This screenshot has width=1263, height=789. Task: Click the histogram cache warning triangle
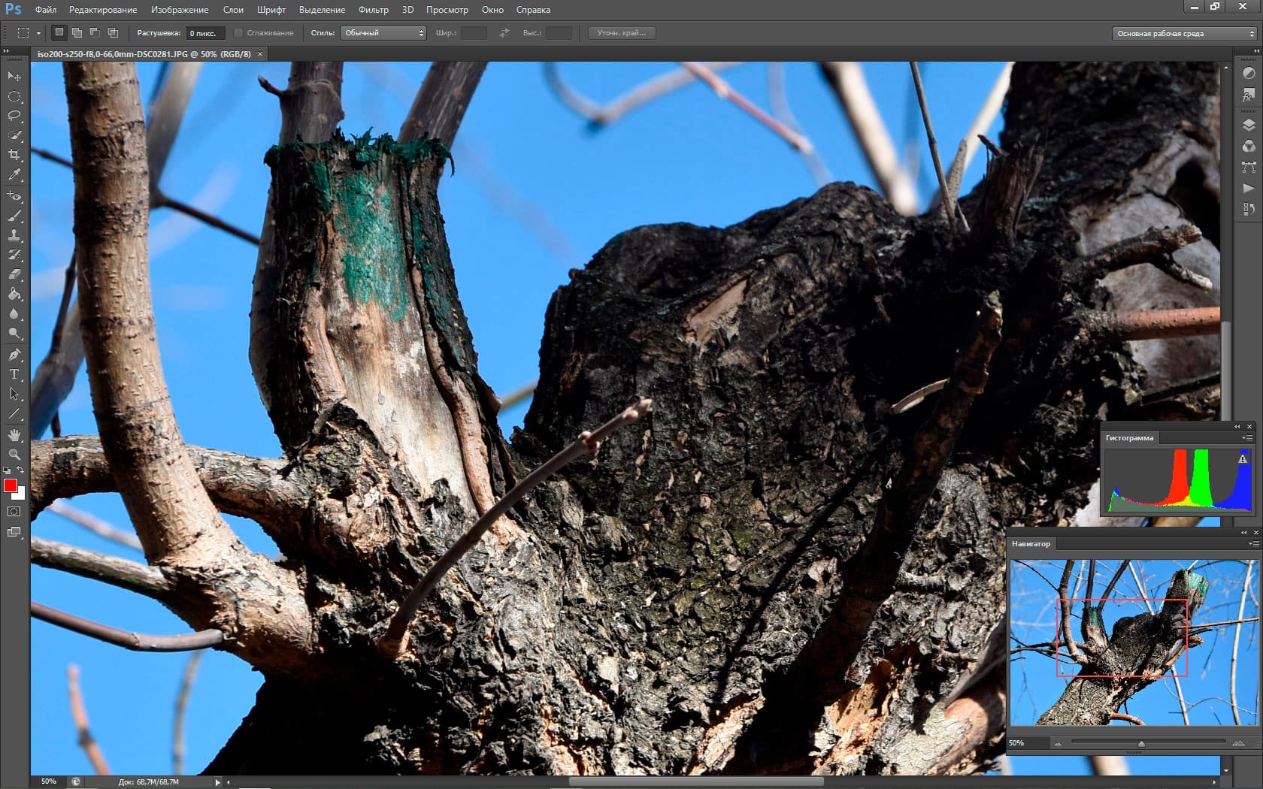coord(1243,459)
